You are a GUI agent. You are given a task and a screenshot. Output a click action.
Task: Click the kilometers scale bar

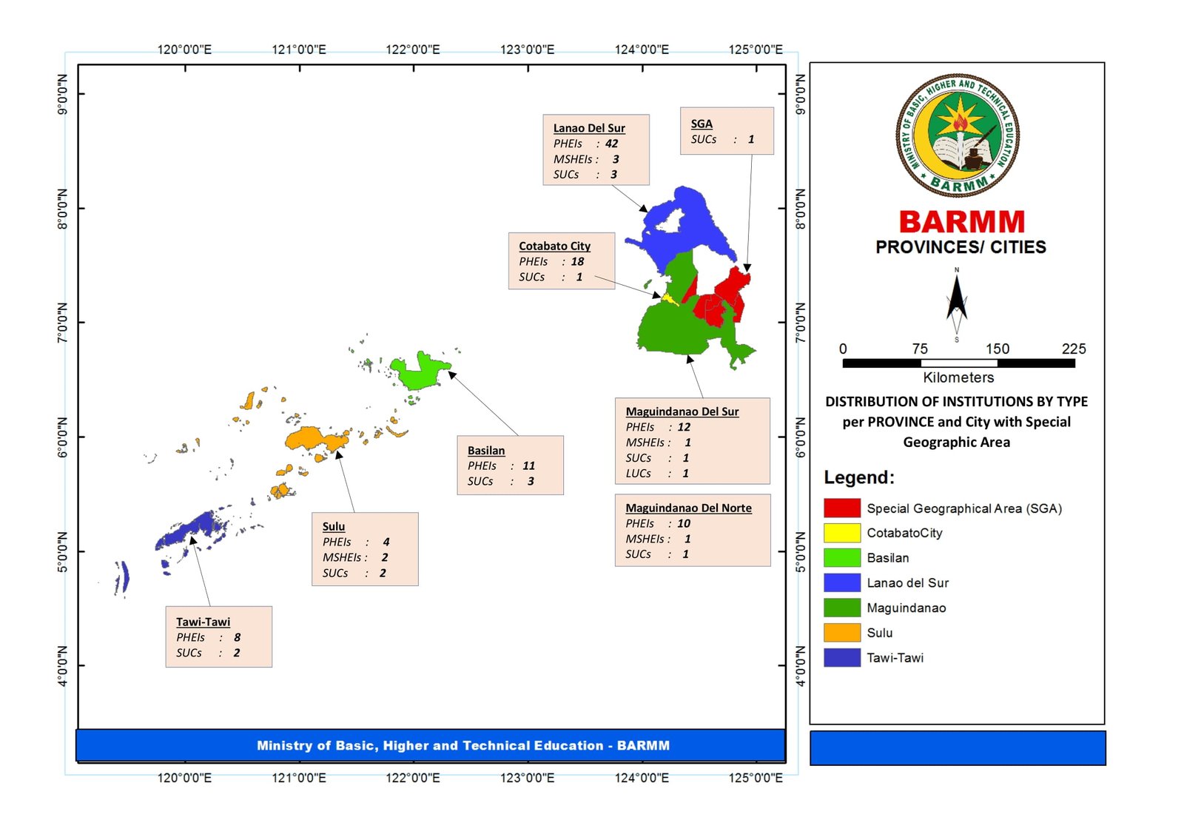[x=958, y=363]
